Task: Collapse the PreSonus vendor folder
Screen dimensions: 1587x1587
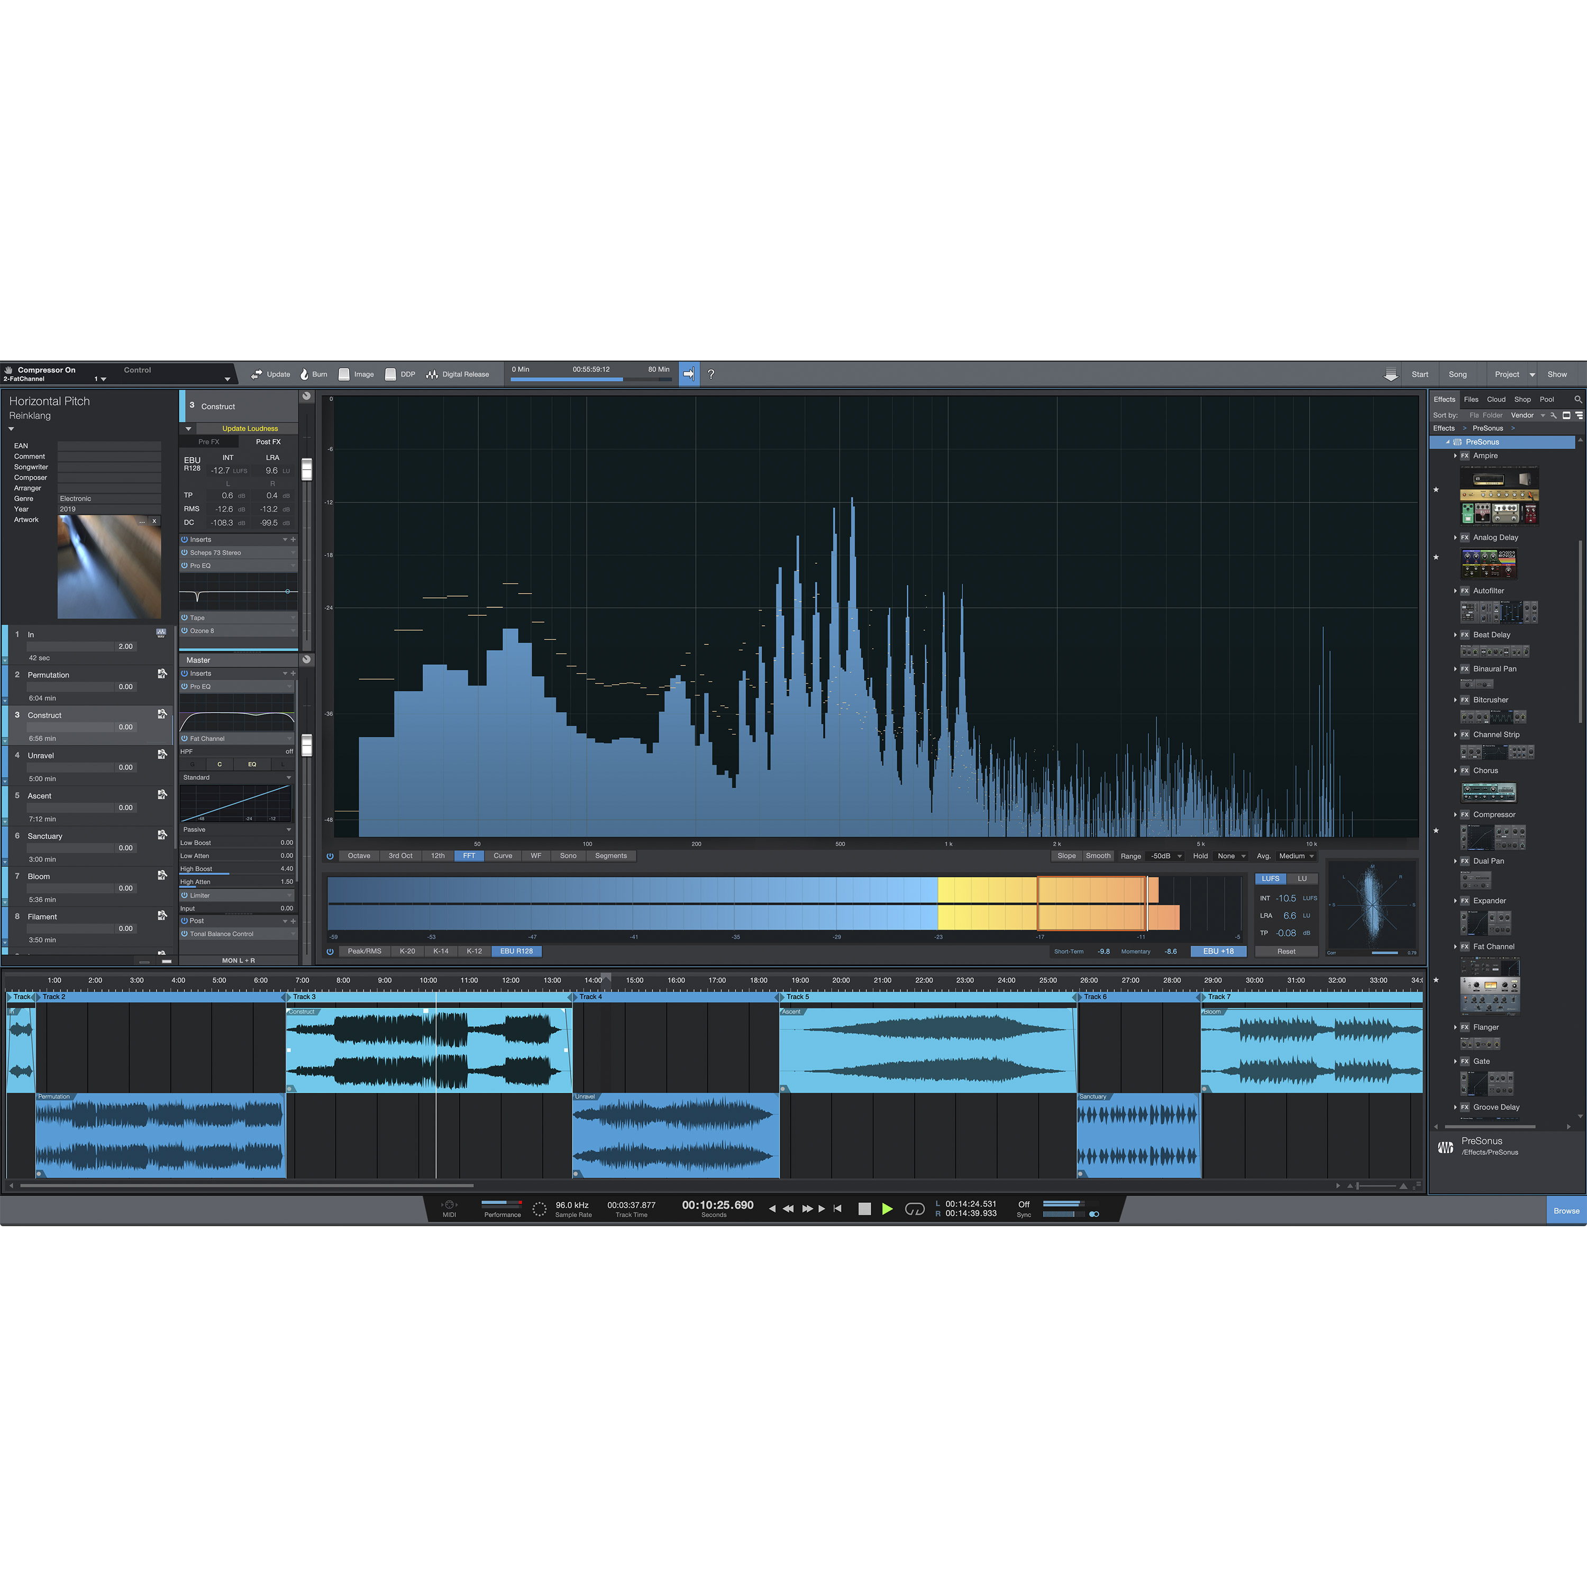Action: (x=1447, y=442)
